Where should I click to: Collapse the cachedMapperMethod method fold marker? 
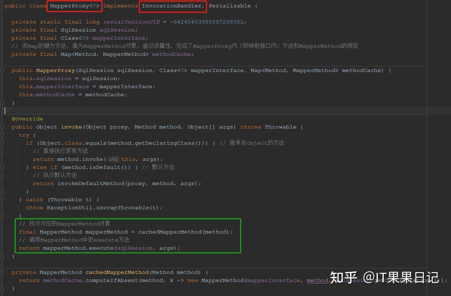pyautogui.click(x=3, y=272)
